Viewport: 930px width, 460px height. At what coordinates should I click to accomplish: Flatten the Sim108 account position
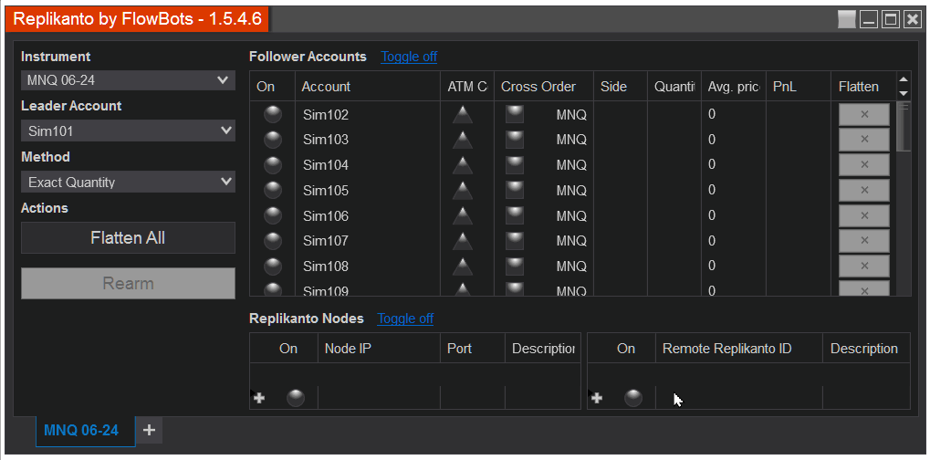coord(864,267)
